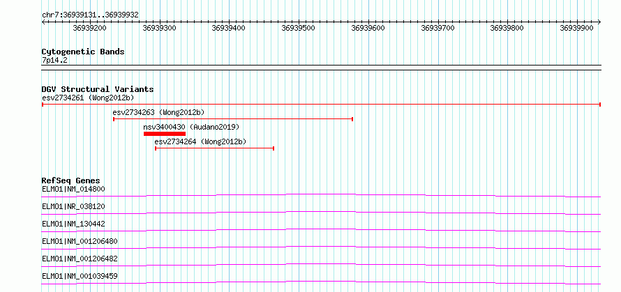Open variant esv2734263 (Wong2012b) label

click(x=158, y=112)
